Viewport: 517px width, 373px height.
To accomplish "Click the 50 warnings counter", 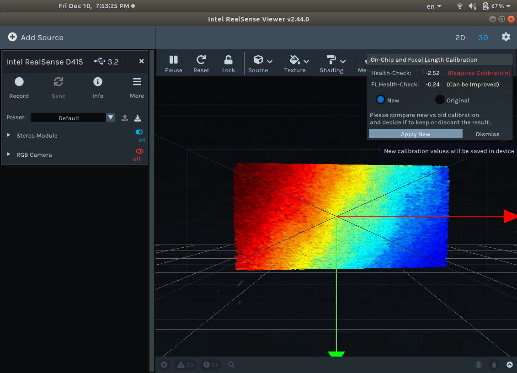I will click(185, 364).
